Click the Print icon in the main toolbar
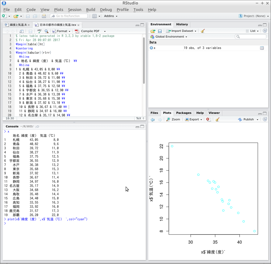This screenshot has height=264, width=271. point(44,16)
